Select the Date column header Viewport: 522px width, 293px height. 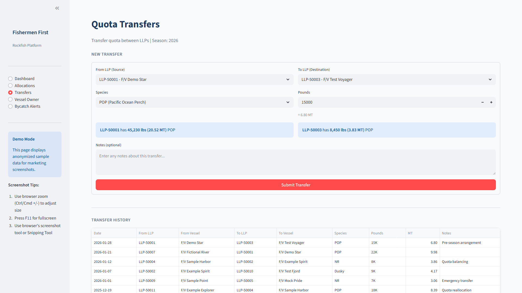tap(97, 233)
